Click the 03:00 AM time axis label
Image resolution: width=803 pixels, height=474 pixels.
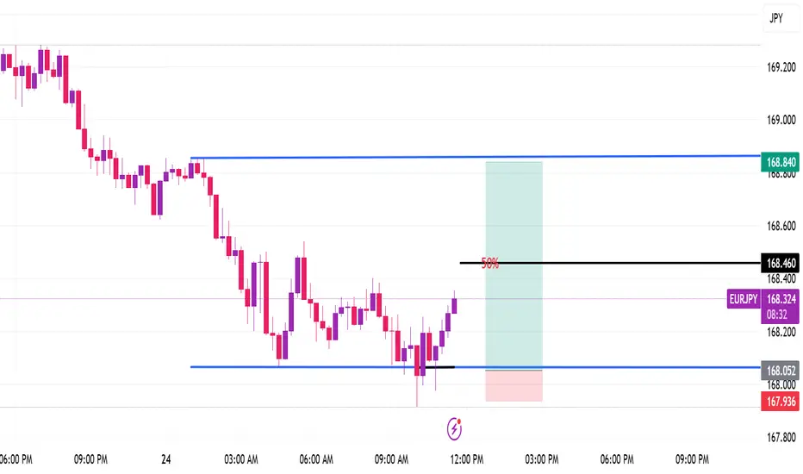click(240, 459)
